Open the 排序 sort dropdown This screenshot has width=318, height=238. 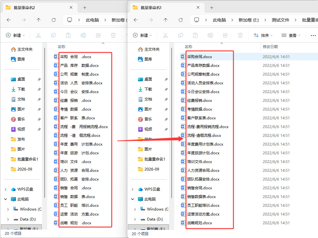(x=263, y=36)
